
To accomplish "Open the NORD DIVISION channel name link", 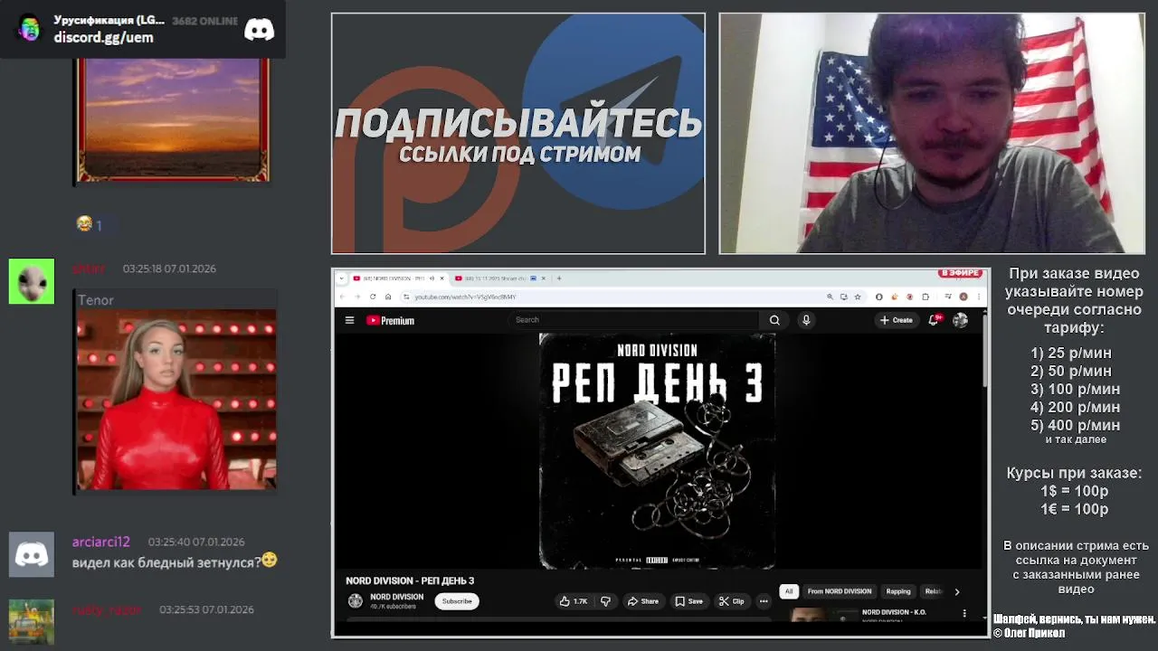I will click(x=396, y=597).
